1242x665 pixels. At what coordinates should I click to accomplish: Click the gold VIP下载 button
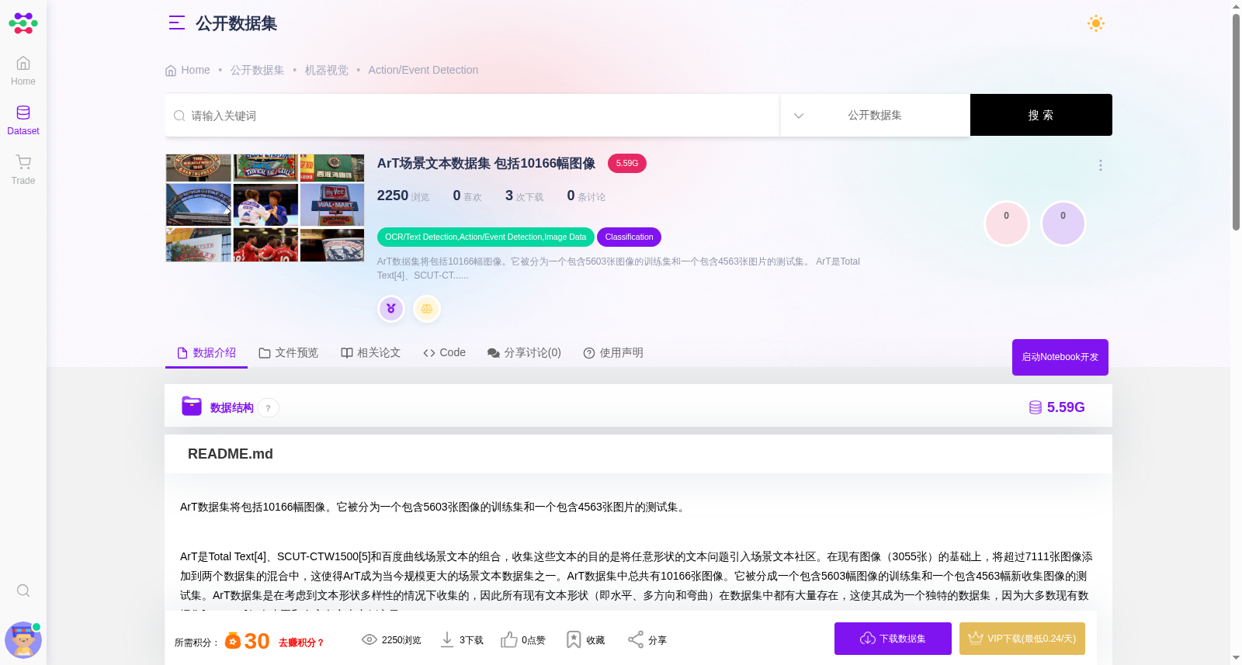pyautogui.click(x=1022, y=639)
